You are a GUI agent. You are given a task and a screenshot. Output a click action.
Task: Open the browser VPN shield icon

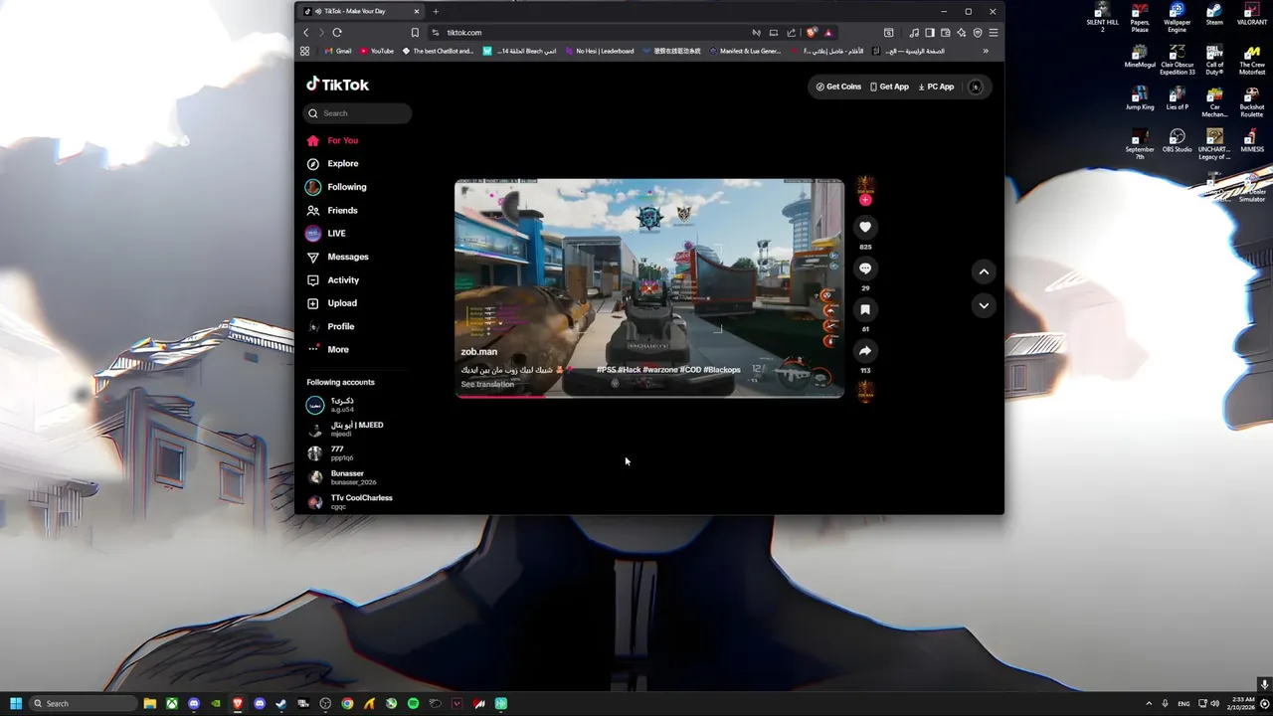click(978, 33)
